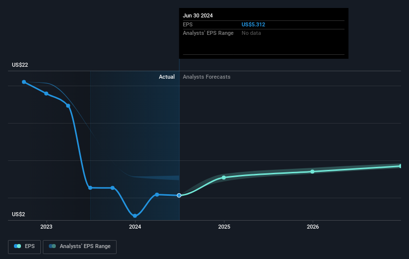Click the 'Actual' section label
409x259 pixels.
click(x=167, y=77)
